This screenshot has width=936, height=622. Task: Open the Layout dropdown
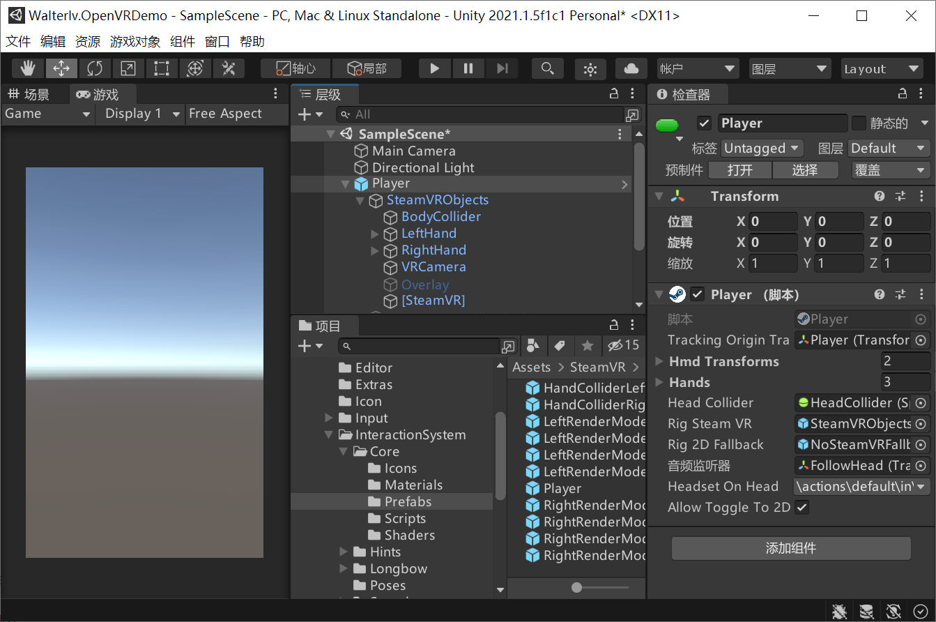tap(882, 68)
